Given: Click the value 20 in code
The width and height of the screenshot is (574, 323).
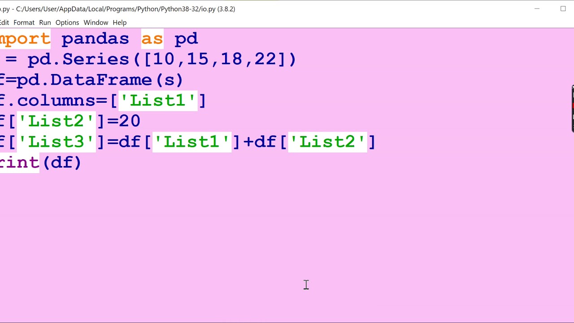Looking at the screenshot, I should [130, 121].
